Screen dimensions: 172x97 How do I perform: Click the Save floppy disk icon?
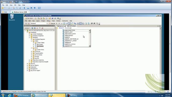(x=52, y=18)
